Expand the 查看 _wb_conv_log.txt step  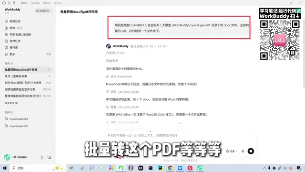[123, 107]
